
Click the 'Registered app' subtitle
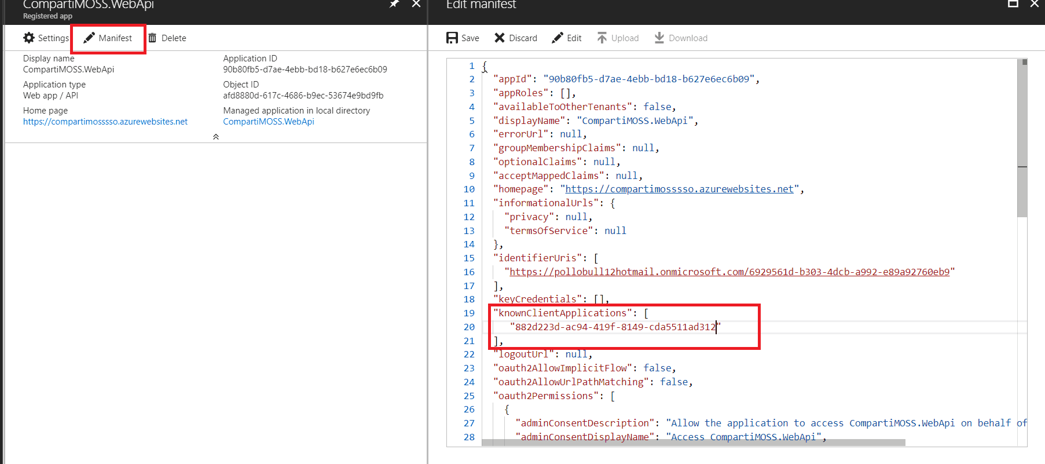point(47,16)
